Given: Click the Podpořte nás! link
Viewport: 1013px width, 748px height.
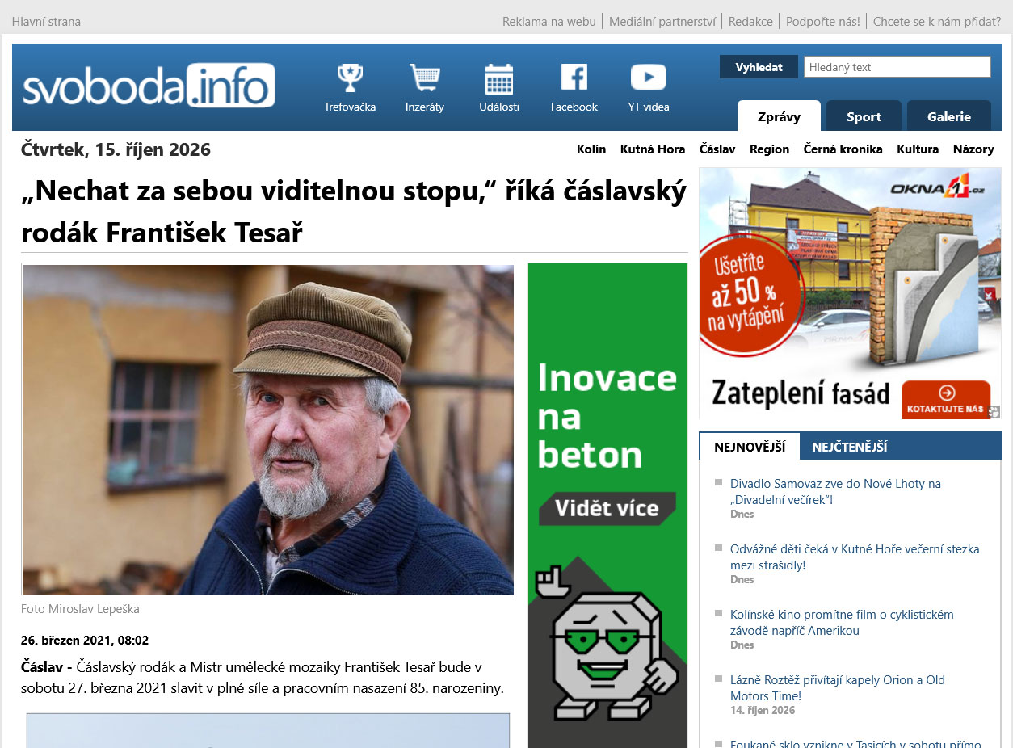Looking at the screenshot, I should 823,22.
